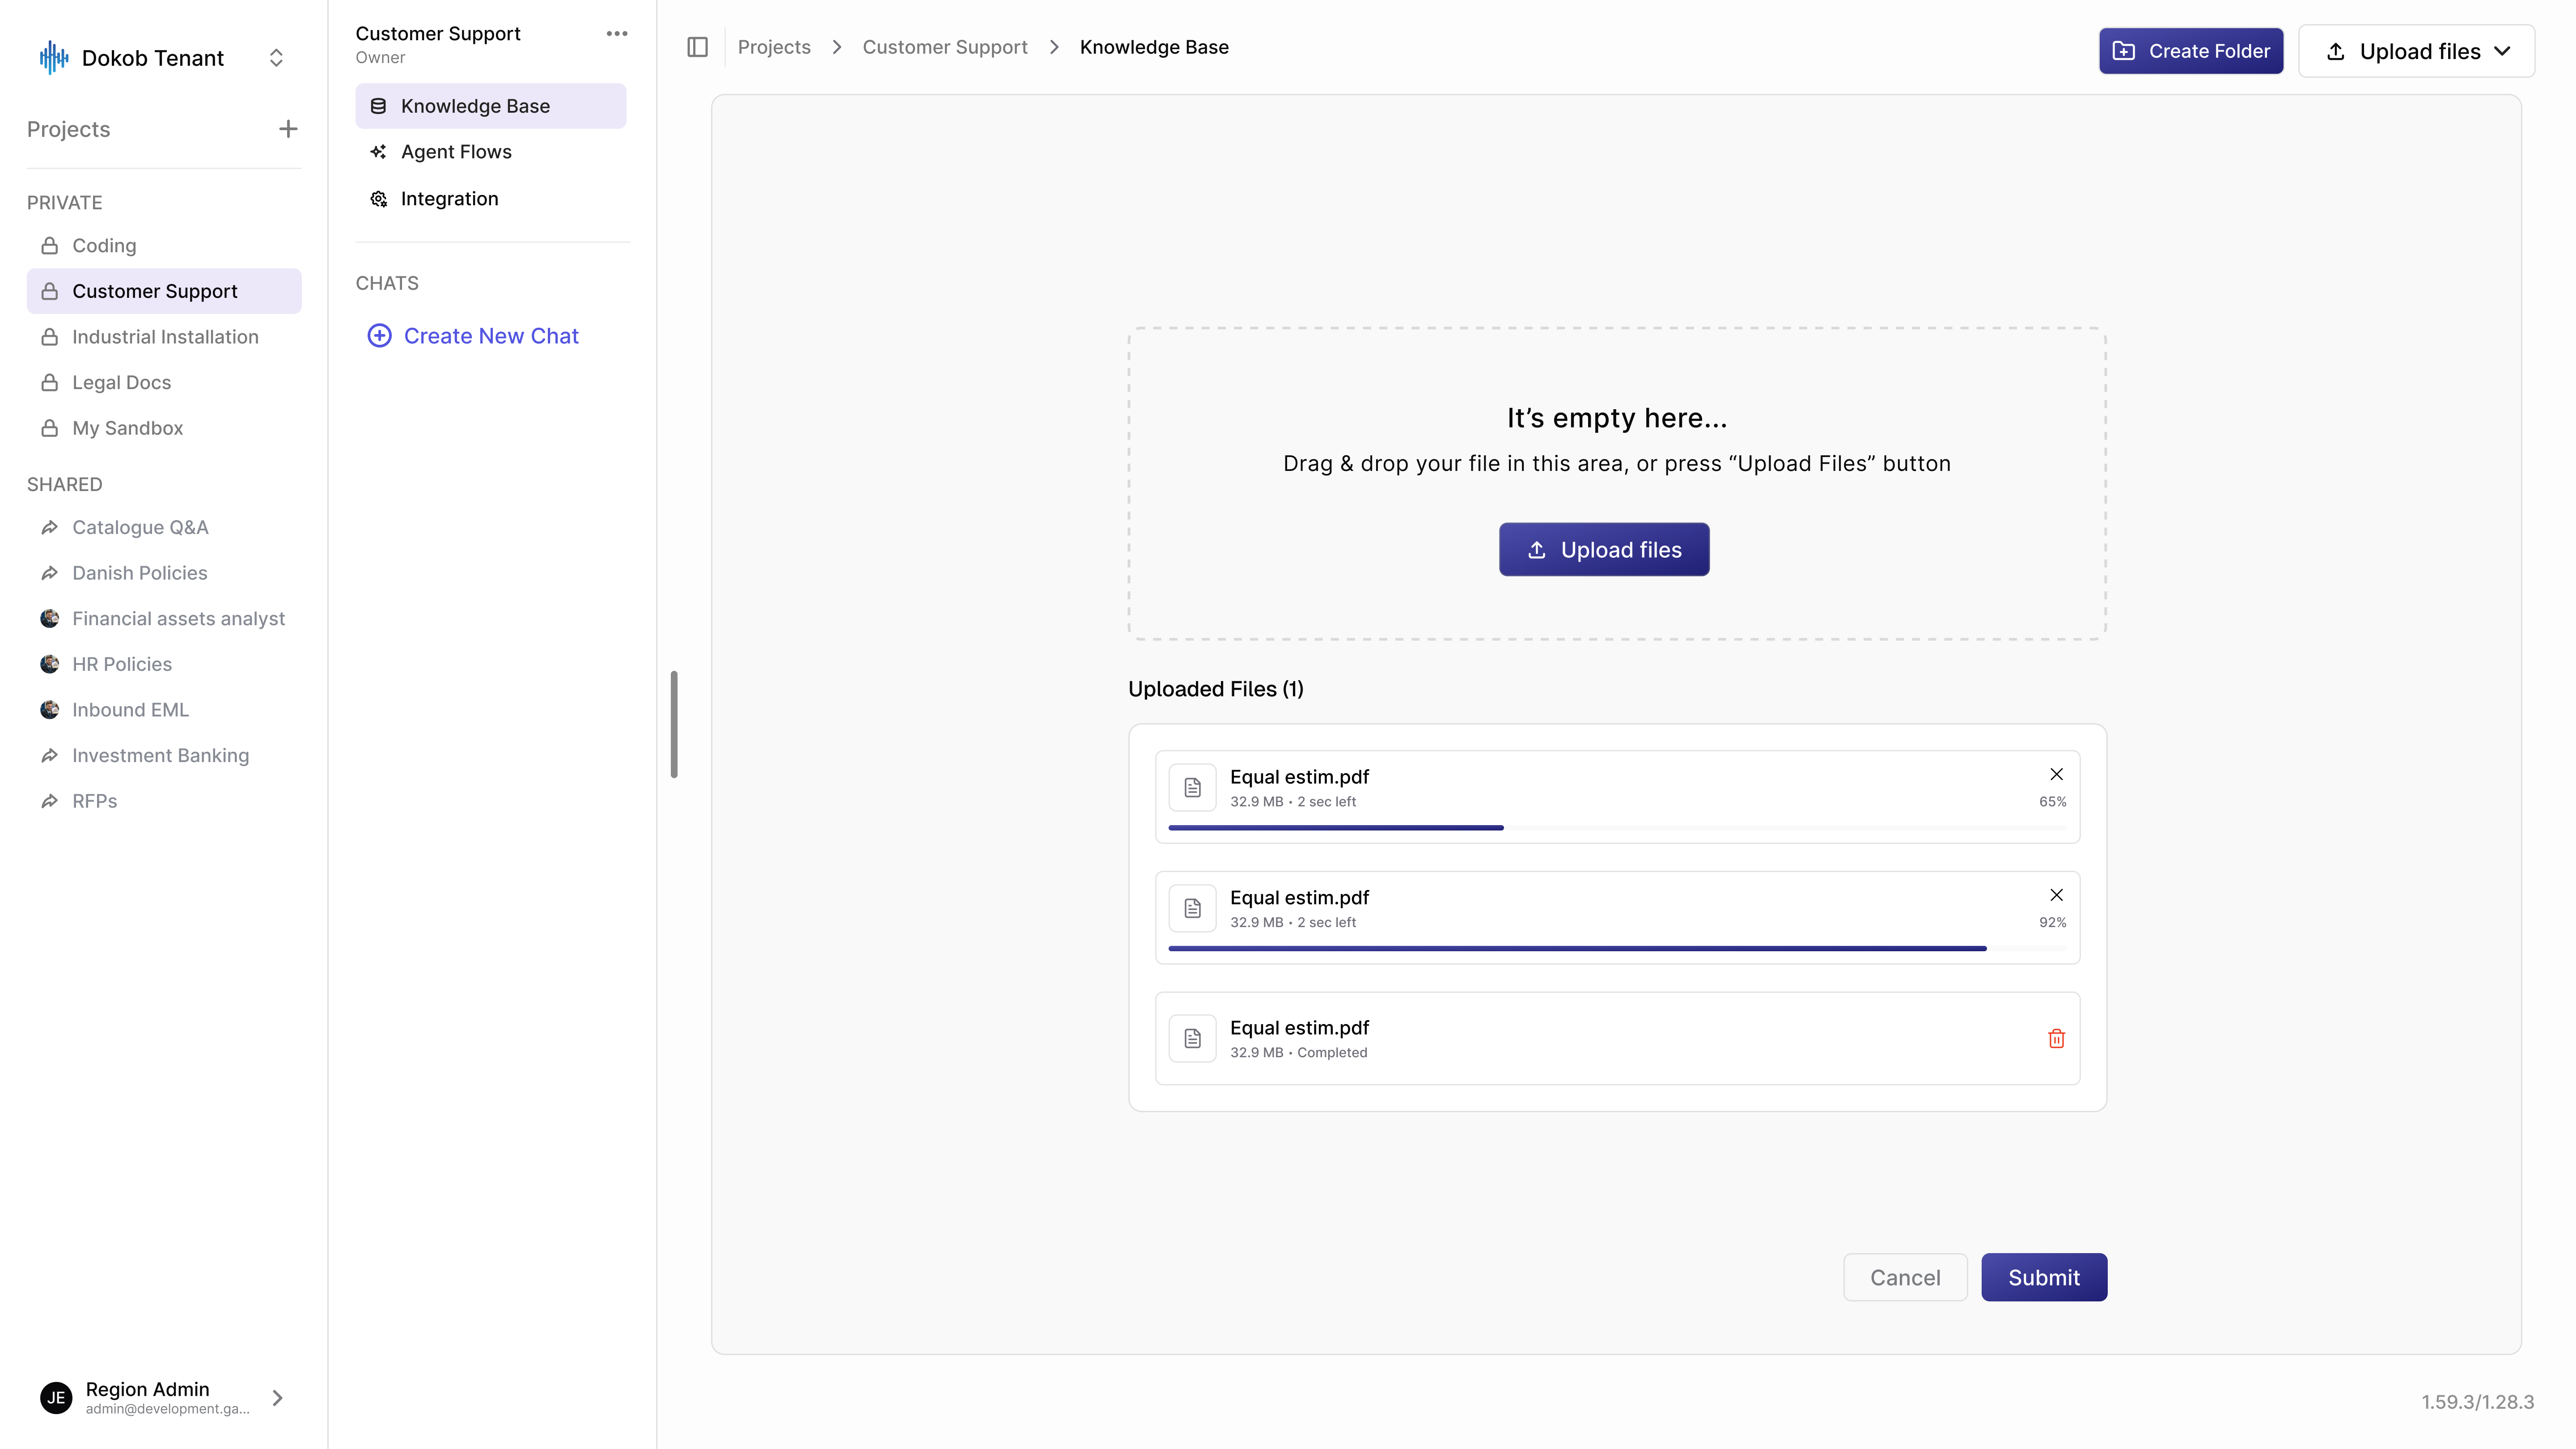
Task: Open the Industrial Installation project
Action: (164, 337)
